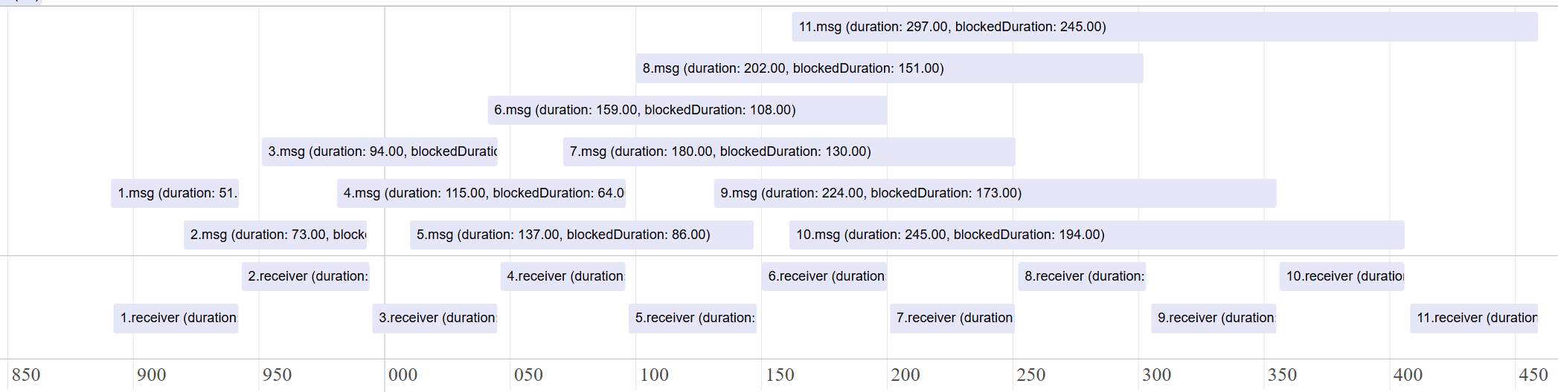Select the 2.msg timeline item
Viewport: 1558px width, 392px height.
tap(275, 235)
